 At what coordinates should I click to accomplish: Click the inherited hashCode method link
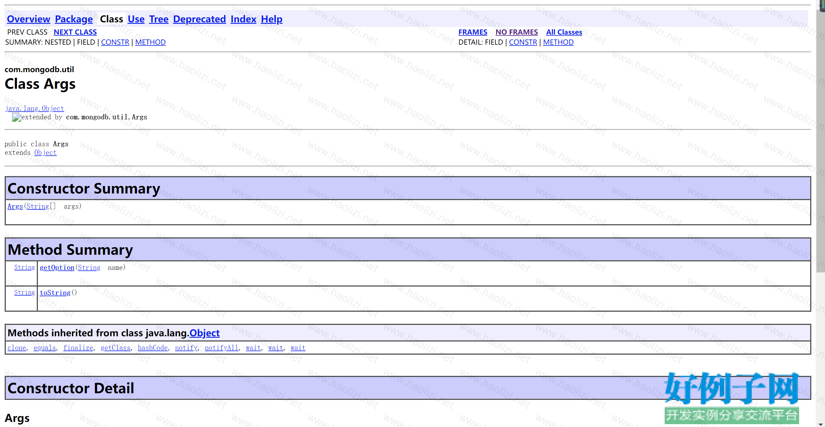point(153,348)
